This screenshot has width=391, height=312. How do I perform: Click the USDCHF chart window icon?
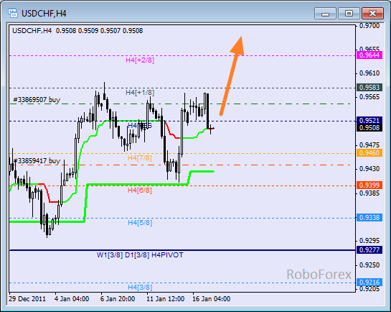point(13,13)
